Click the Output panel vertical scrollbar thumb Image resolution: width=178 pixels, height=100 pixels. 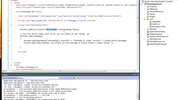pyautogui.click(x=138, y=96)
